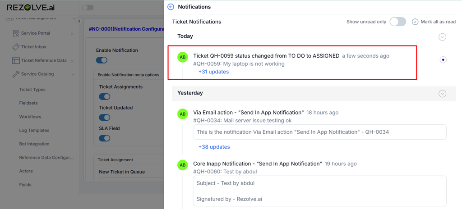Click the Ticket Reference Data icon
The image size is (462, 209).
coord(16,60)
